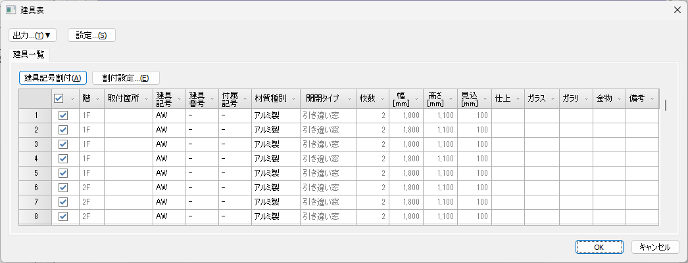Open the 割付設定 dialog button
The height and width of the screenshot is (263, 688).
pos(126,77)
